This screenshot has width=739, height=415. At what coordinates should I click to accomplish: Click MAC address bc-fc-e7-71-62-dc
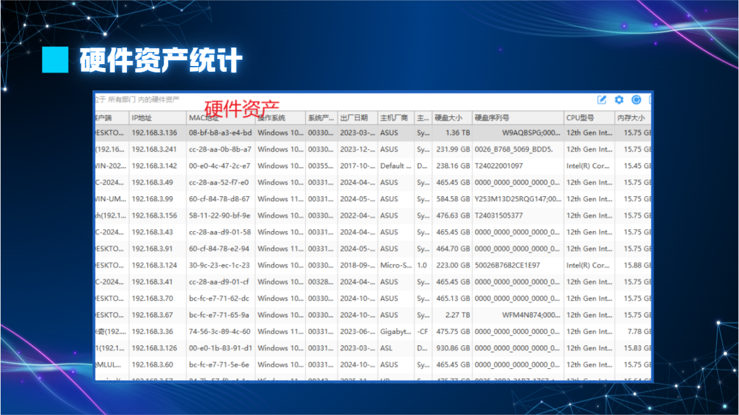click(219, 298)
